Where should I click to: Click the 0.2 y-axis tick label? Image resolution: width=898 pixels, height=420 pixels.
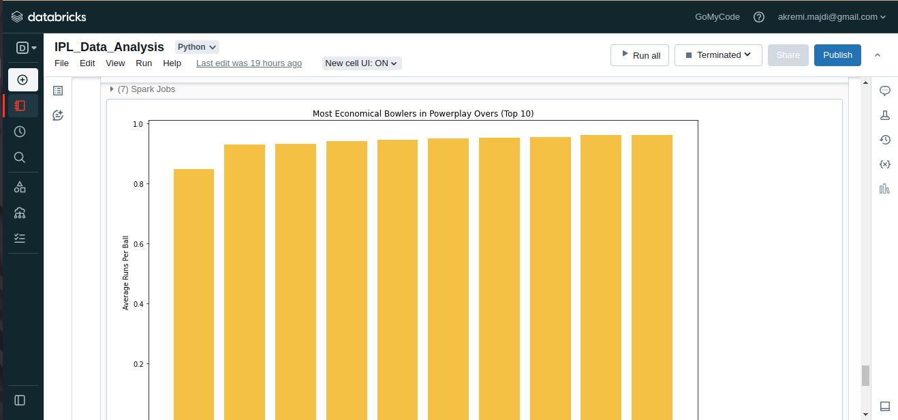(x=138, y=364)
